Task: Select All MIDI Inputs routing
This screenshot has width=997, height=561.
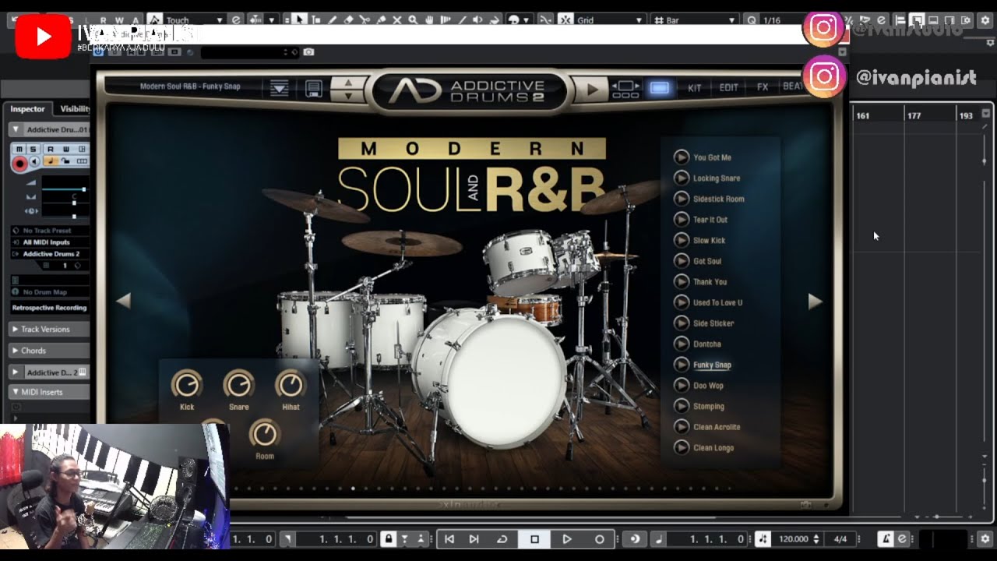Action: pos(50,242)
